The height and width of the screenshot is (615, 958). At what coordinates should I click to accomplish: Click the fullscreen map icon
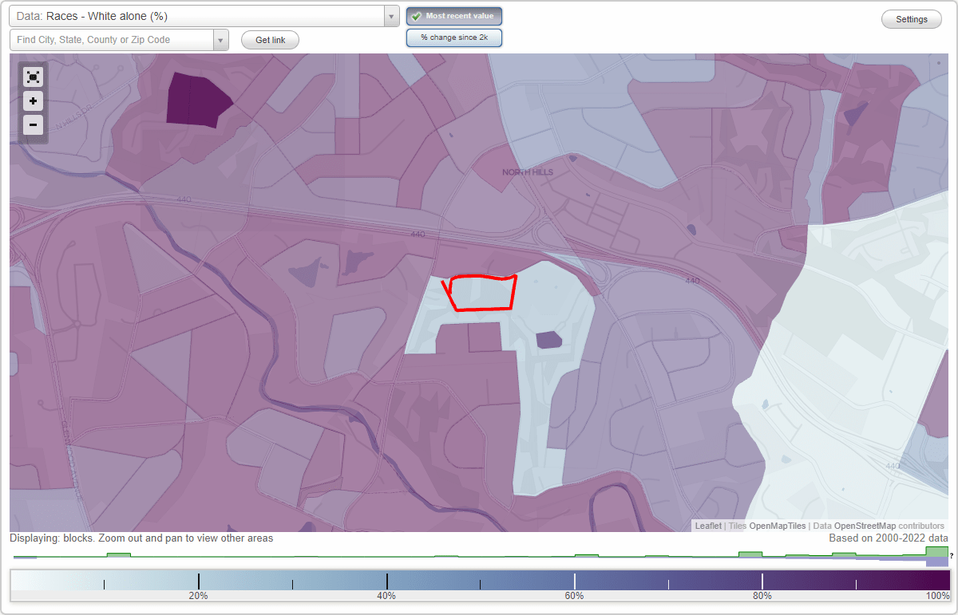[33, 77]
